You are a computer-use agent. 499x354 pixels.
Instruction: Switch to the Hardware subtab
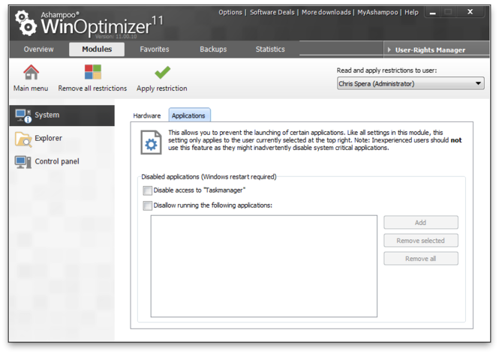tap(147, 115)
